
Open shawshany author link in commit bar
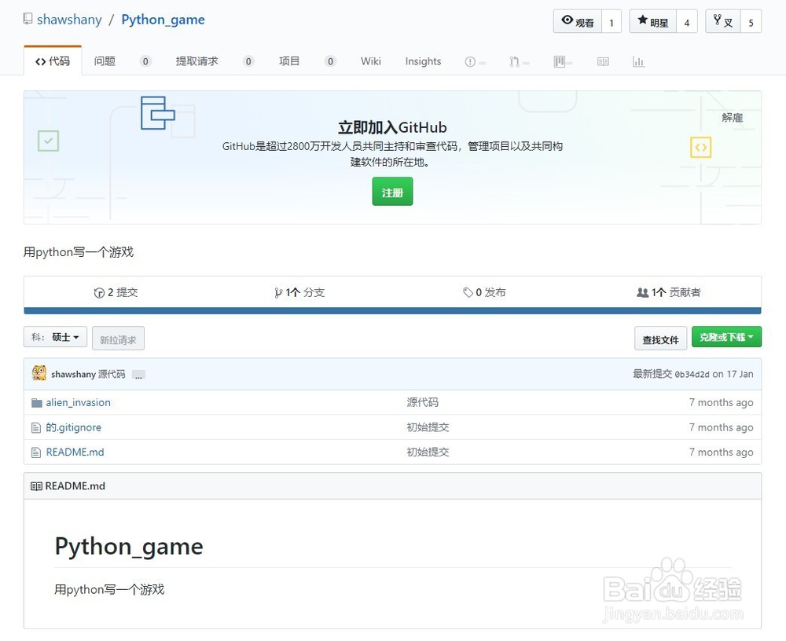73,375
